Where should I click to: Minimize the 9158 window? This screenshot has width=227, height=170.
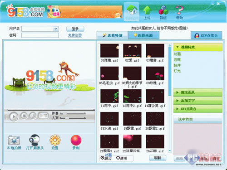point(213,4)
